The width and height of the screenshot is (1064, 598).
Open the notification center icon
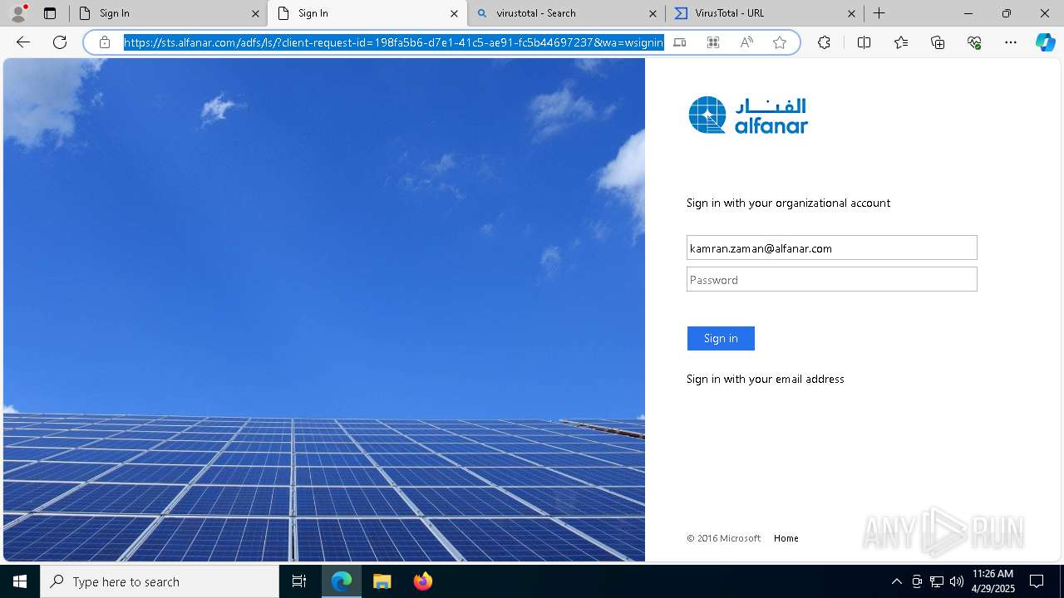pyautogui.click(x=1037, y=581)
